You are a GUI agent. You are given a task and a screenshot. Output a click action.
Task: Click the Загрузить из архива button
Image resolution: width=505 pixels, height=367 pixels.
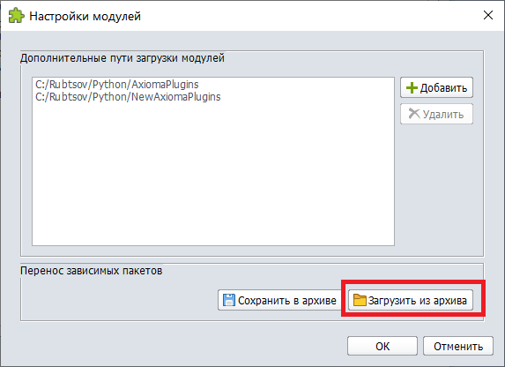(x=411, y=300)
